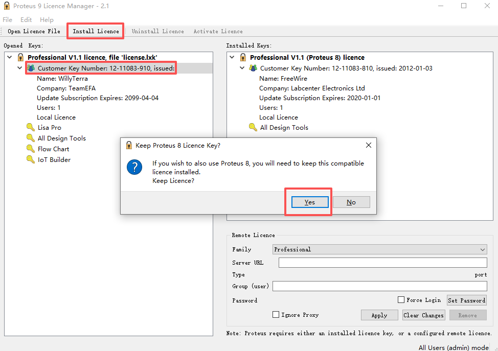Click the Clear Changes button
This screenshot has height=351, width=498.
(424, 315)
